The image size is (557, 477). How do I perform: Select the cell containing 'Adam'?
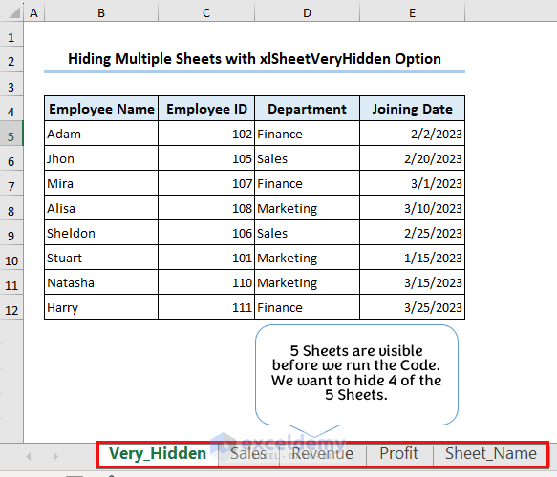(101, 134)
